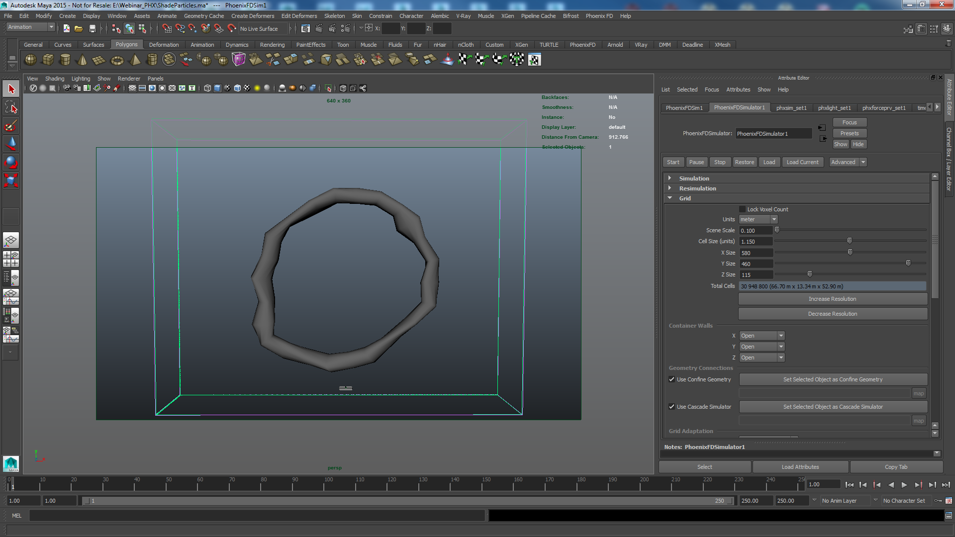Adjust the Cell Size slider handle
This screenshot has width=955, height=537.
[850, 241]
